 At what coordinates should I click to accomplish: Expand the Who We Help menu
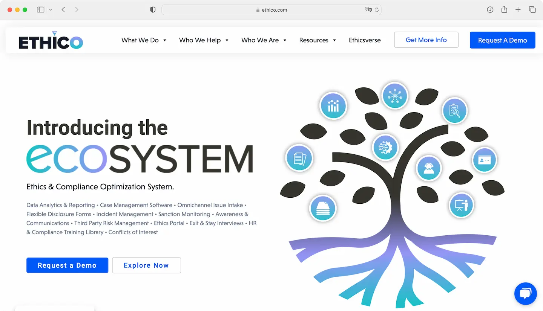point(204,40)
